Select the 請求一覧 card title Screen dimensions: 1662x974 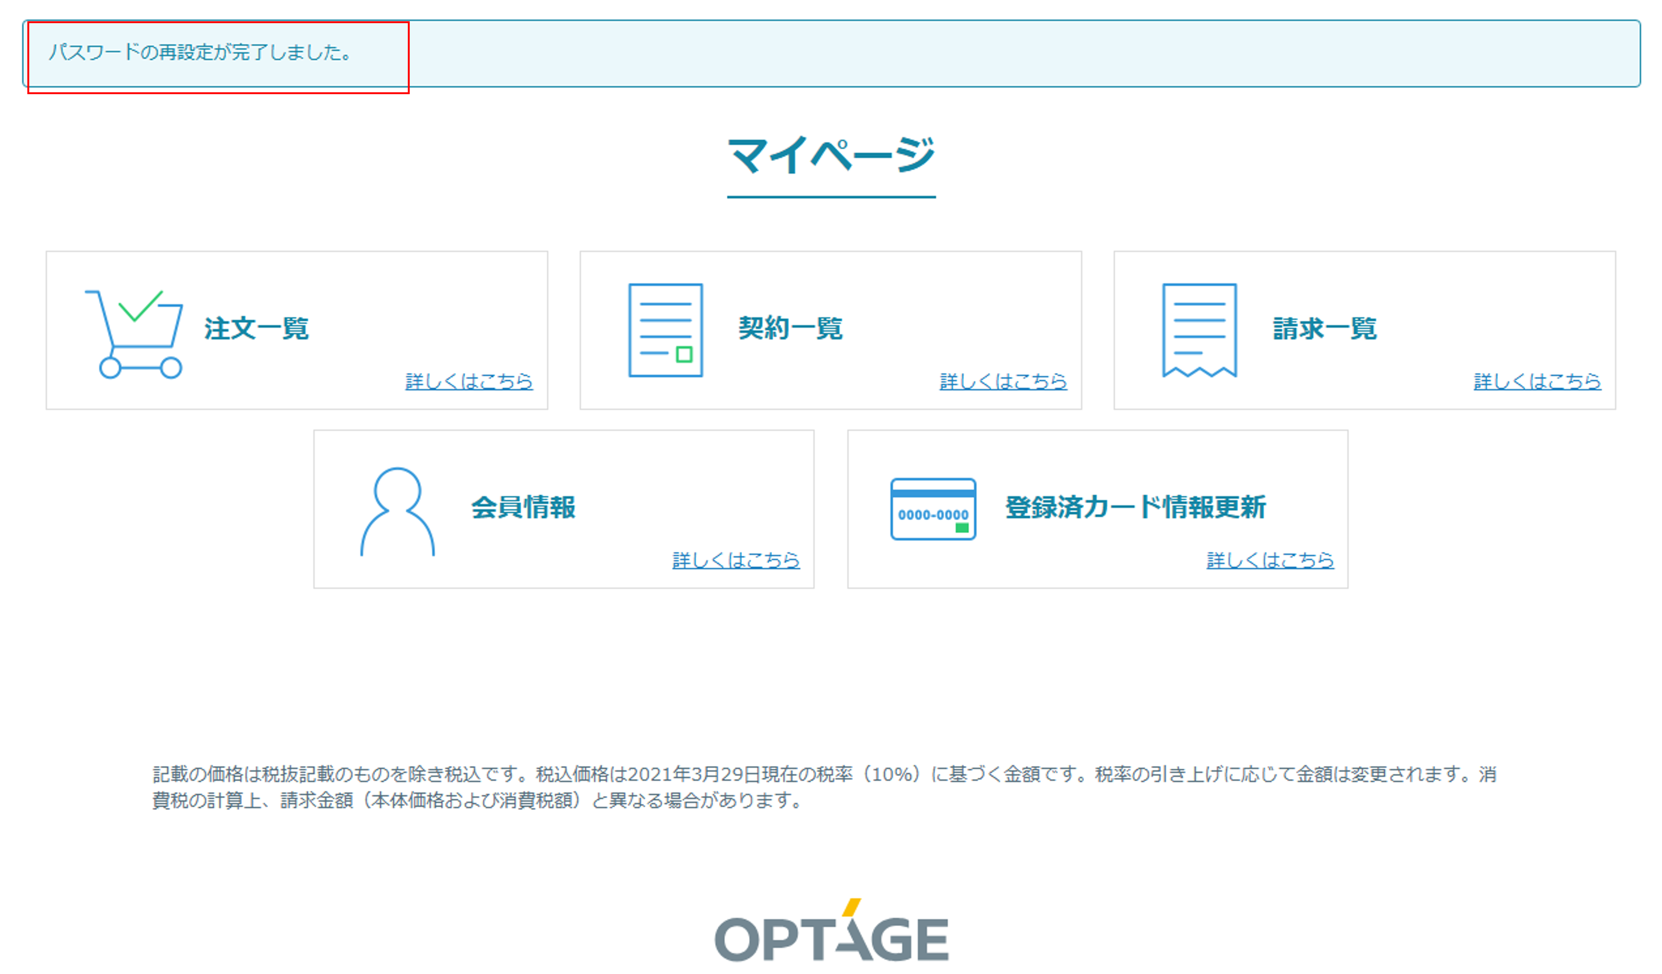[x=1324, y=328]
